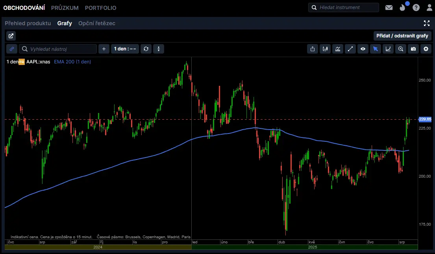The image size is (435, 254).
Task: Click the plus button next to search
Action: (x=104, y=49)
